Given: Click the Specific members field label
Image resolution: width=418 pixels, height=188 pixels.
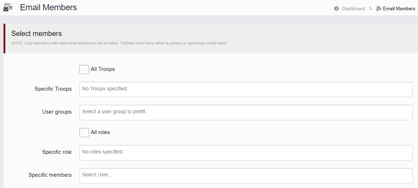Looking at the screenshot, I should [x=50, y=175].
